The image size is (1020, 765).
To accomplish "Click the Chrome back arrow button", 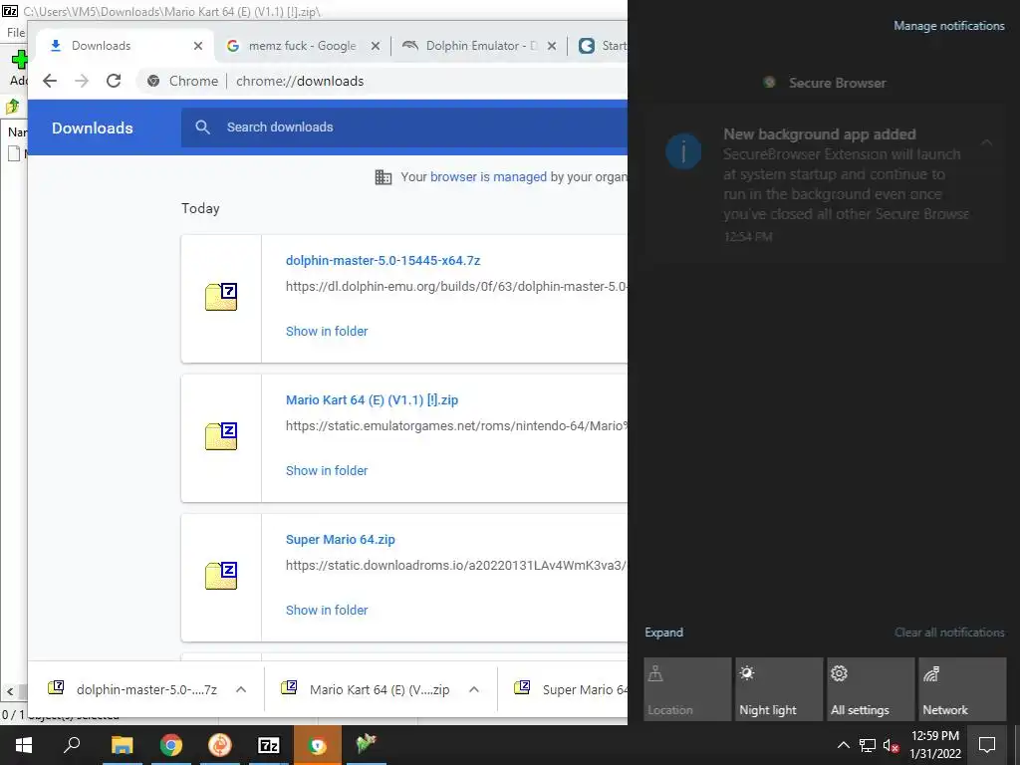I will (x=50, y=81).
